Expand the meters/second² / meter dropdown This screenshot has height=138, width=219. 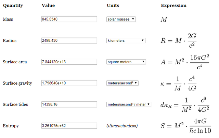[x=129, y=104]
